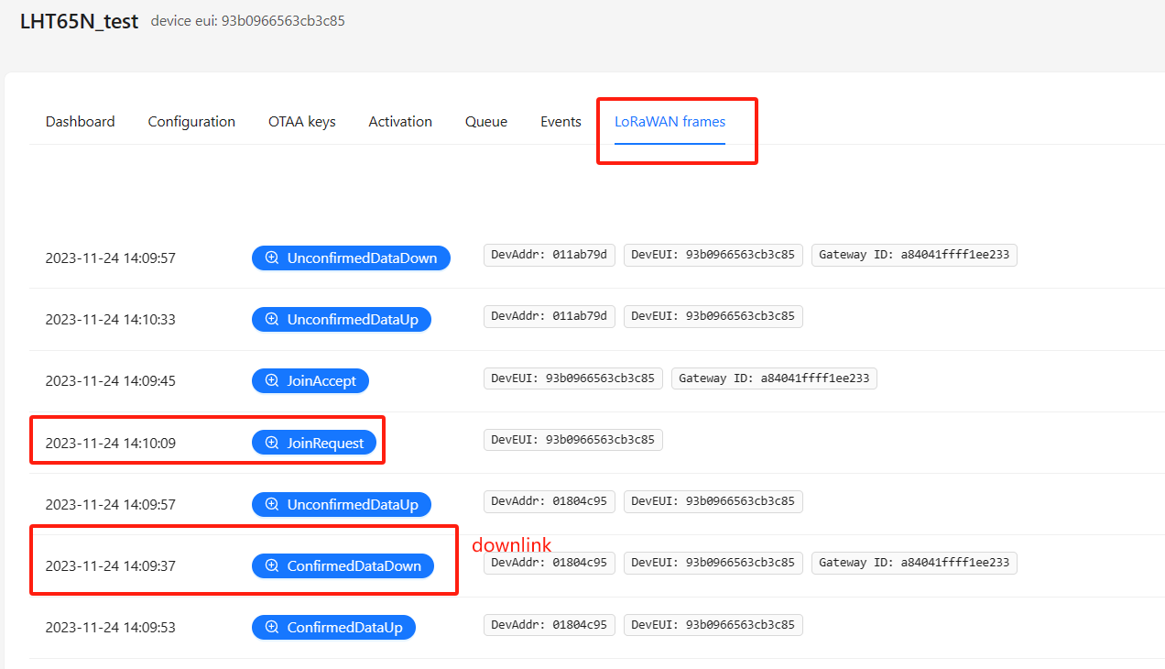Viewport: 1165px width, 669px height.
Task: Click timestamp 2023-11-24 14:09:45
Action: click(x=110, y=381)
